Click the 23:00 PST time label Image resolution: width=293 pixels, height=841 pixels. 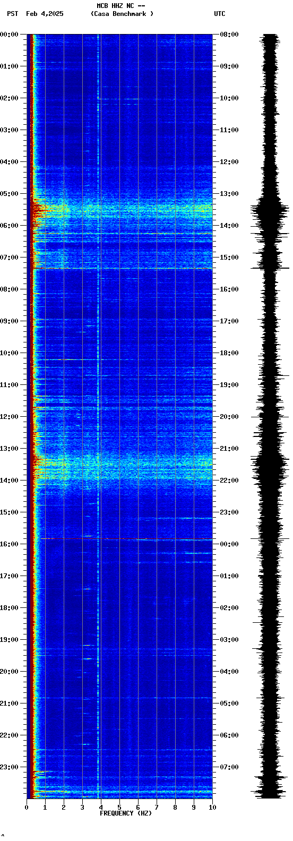(x=9, y=767)
